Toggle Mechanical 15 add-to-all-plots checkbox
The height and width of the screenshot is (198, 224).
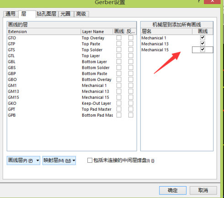pyautogui.click(x=203, y=49)
